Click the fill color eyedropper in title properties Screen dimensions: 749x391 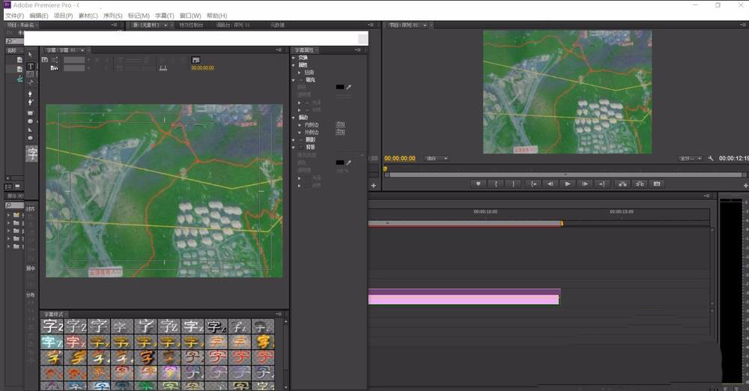click(348, 87)
